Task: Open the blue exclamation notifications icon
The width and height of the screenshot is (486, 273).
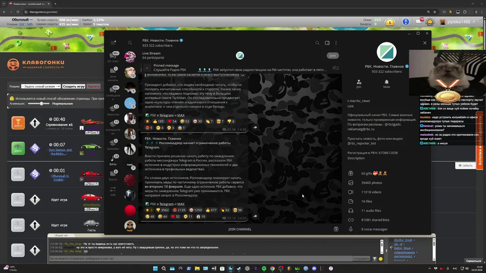Action: pos(406,22)
